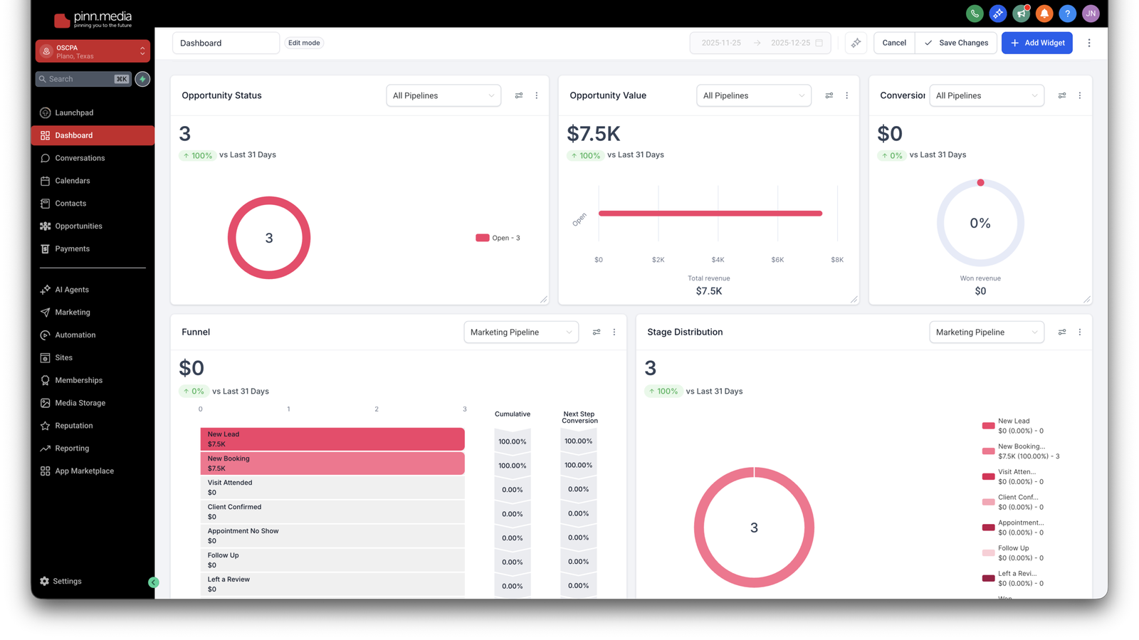The image size is (1139, 640).
Task: Click the blue help question mark icon
Action: [x=1067, y=14]
